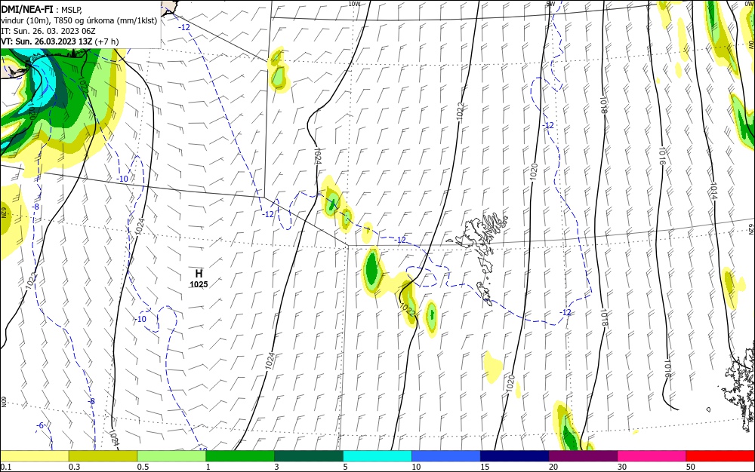The width and height of the screenshot is (755, 472).
Task: Click the yellow 0.1 legend color swatch
Action: coord(34,456)
